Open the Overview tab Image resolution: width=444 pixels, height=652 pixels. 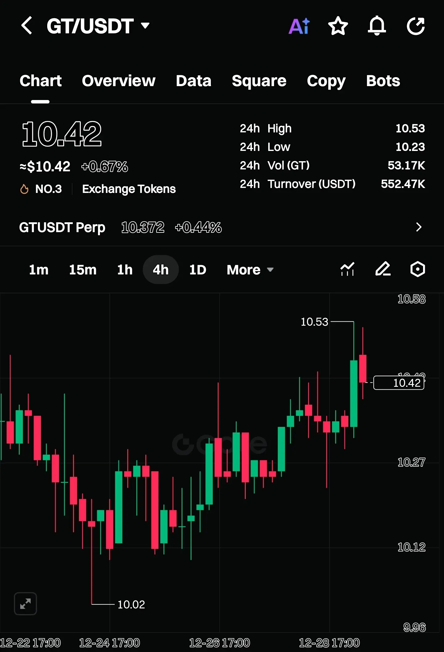tap(119, 81)
